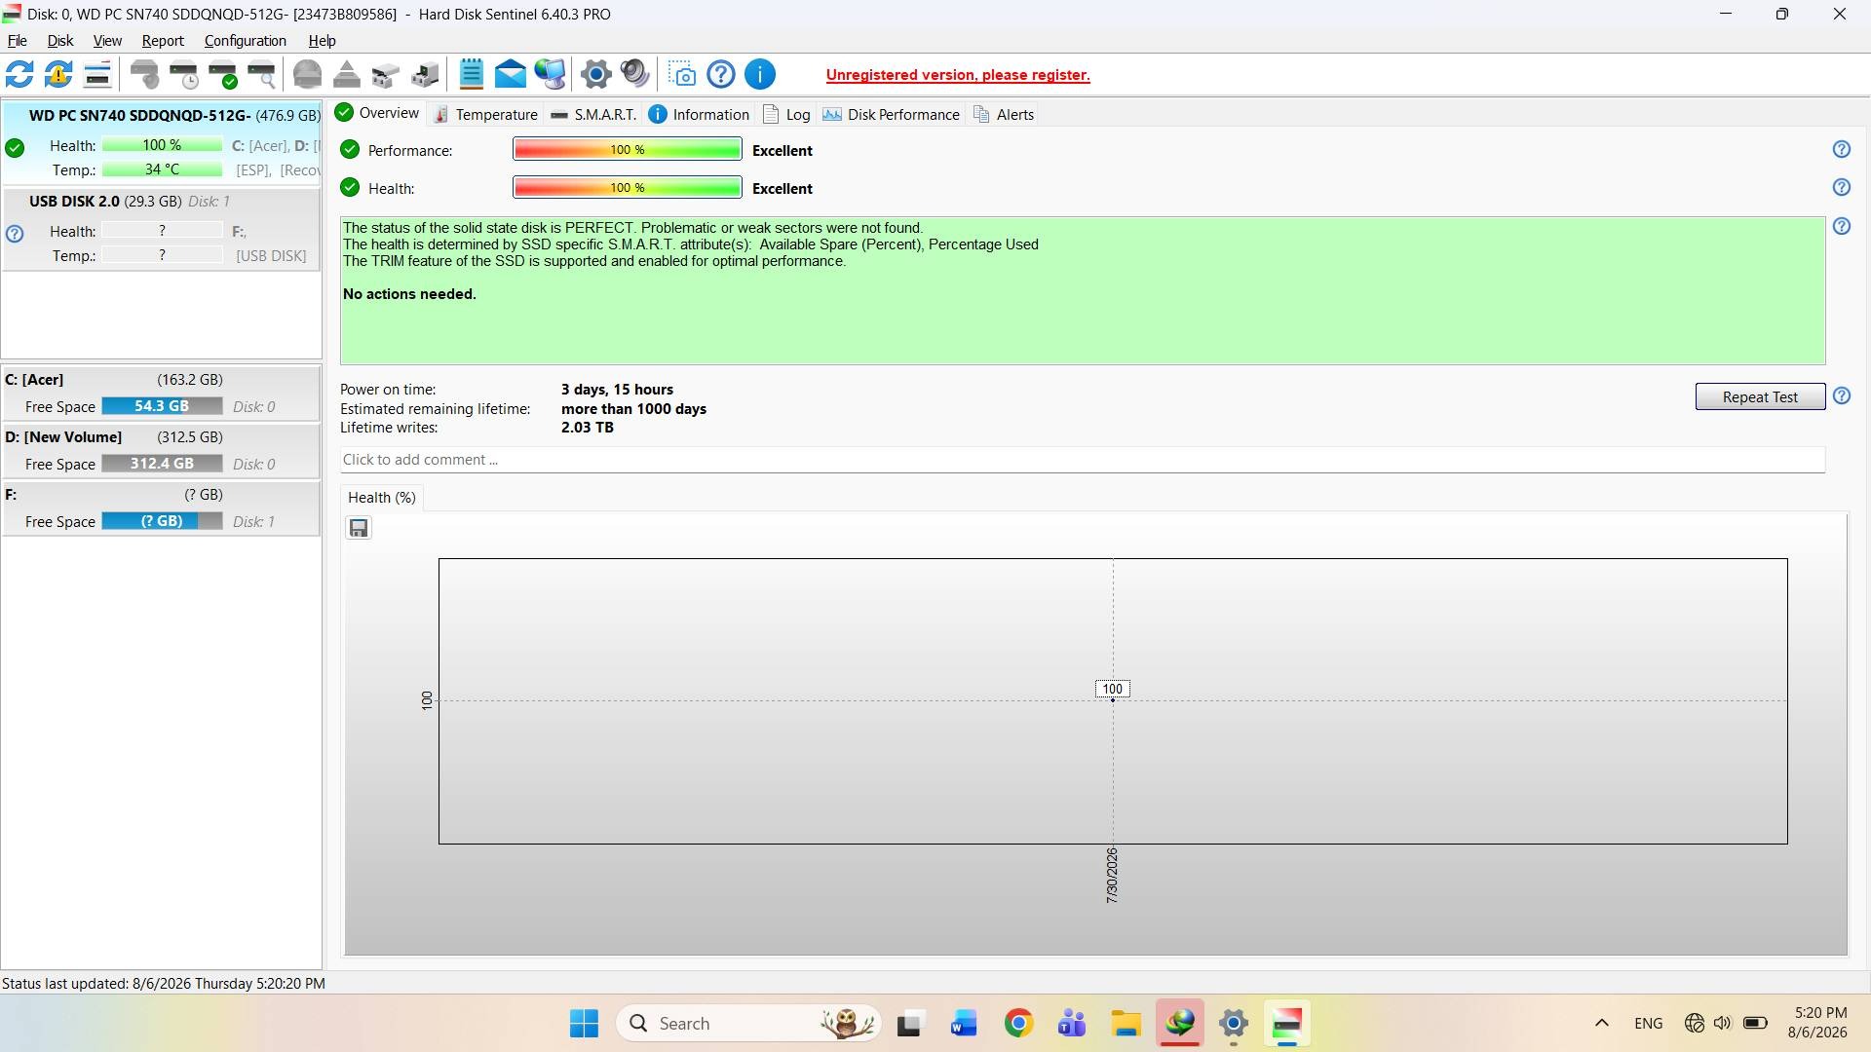
Task: Open the Windows Start menu
Action: [585, 1024]
